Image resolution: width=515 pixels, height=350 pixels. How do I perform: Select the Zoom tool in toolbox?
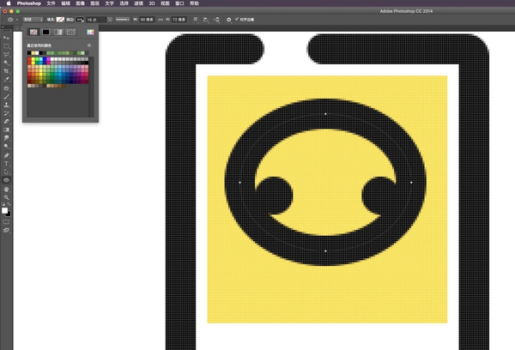(6, 197)
